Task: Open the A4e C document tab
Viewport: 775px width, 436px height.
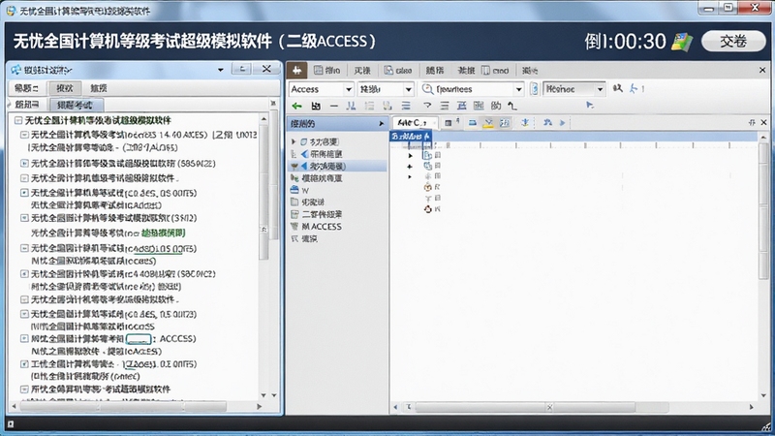Action: [x=415, y=123]
